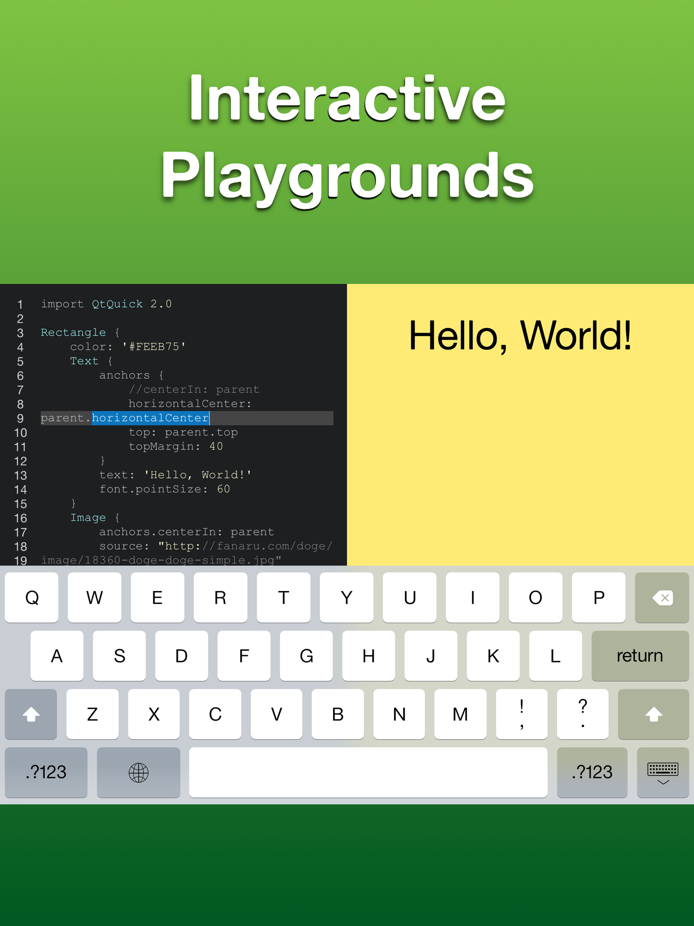Click the 'font.pointSize: 60' line
The width and height of the screenshot is (694, 926).
tap(165, 489)
